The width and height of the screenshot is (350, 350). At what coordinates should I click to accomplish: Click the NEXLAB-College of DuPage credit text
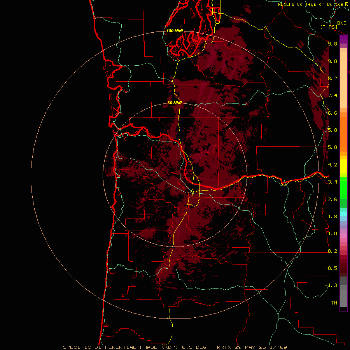[x=311, y=4]
